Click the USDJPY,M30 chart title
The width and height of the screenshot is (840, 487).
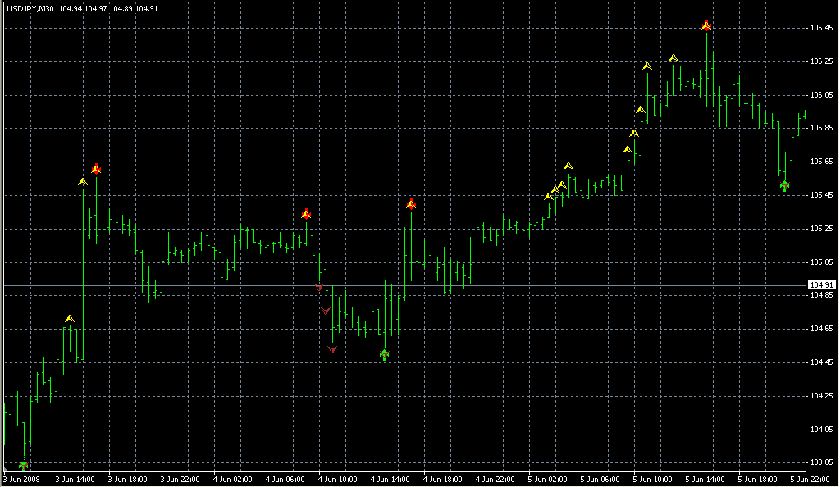click(x=30, y=8)
